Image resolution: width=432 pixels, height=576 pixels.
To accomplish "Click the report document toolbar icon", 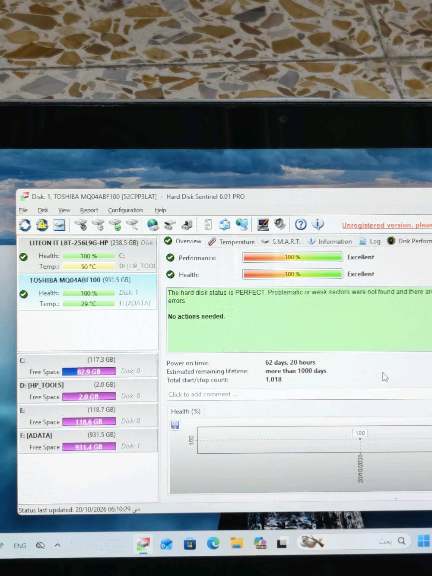I will [208, 224].
